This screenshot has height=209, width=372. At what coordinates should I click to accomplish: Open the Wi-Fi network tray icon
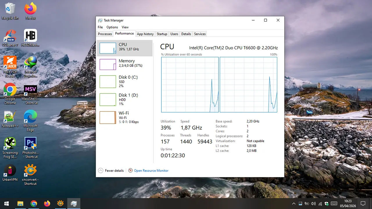click(320, 203)
